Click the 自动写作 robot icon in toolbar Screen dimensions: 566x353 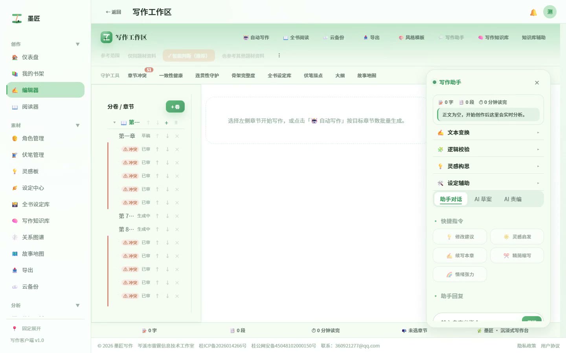click(x=246, y=38)
